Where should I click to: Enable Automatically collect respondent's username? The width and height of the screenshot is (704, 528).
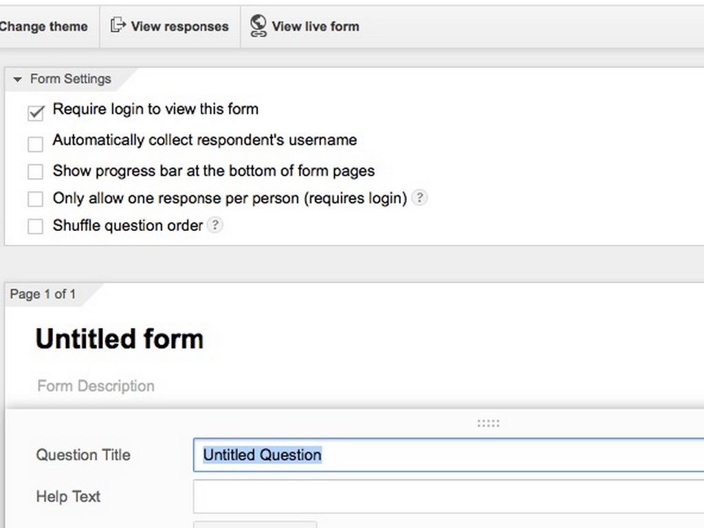[35, 144]
